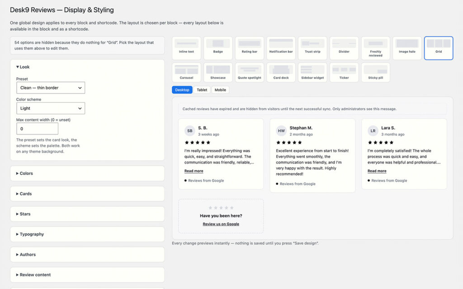The height and width of the screenshot is (289, 463).
Task: Select the Grid layout
Action: [x=439, y=48]
